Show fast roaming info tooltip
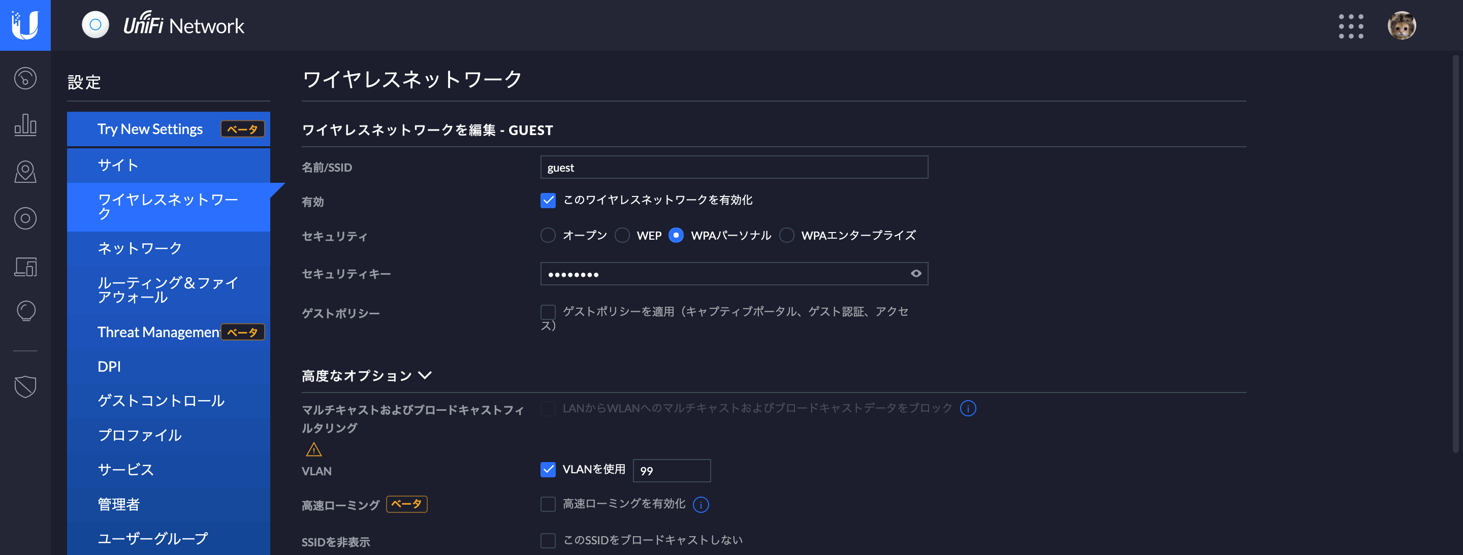Screen dimensions: 1463x555 pos(701,505)
